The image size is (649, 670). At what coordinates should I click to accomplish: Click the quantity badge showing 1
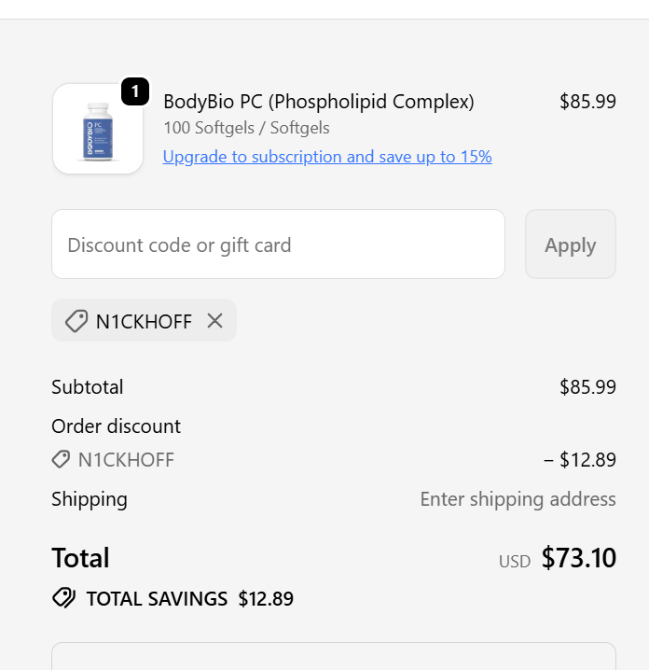[x=135, y=91]
